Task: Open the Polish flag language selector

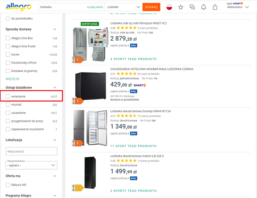Action: pos(169,7)
